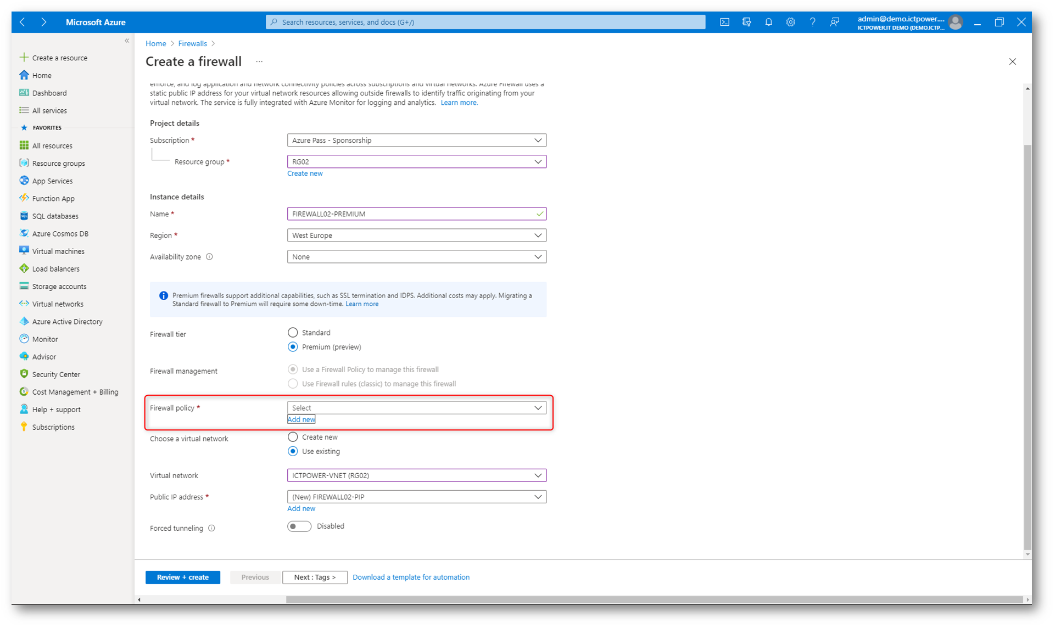The image size is (1055, 628).
Task: Go forward with the right arrow
Action: 43,22
